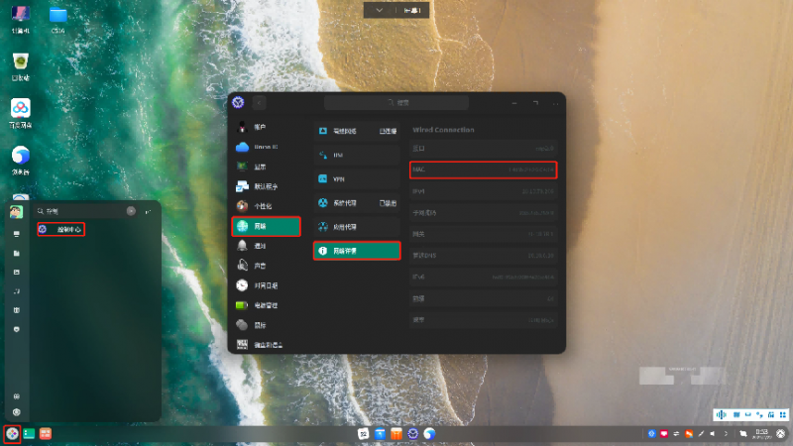Viewport: 793px width, 446px height.
Task: Click the 子网掩码 subnet mask row
Action: [x=484, y=213]
